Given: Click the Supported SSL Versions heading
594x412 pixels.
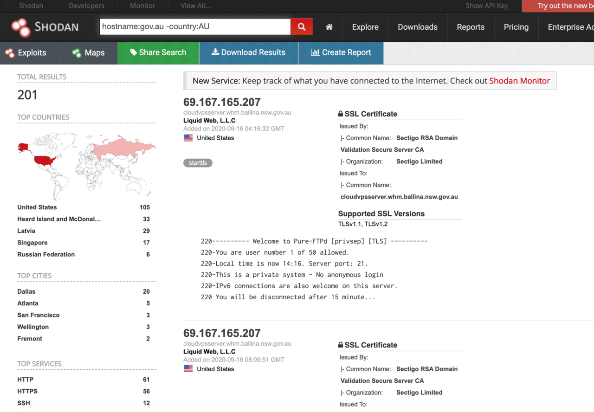Looking at the screenshot, I should pos(381,214).
